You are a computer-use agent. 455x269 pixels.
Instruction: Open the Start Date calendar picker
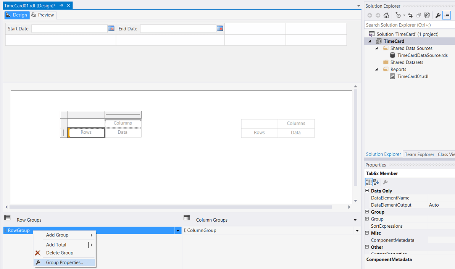pos(111,28)
